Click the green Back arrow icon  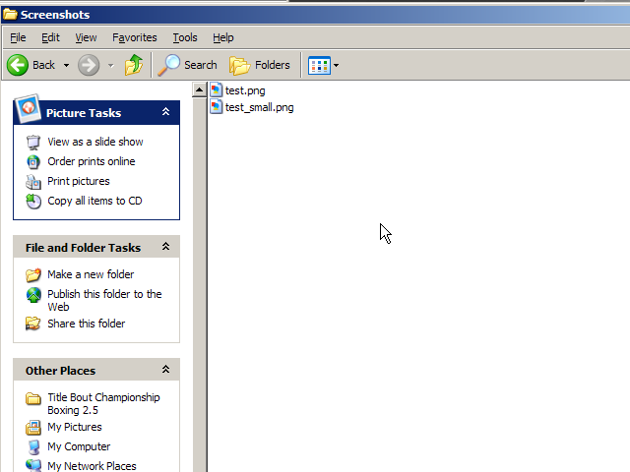(18, 65)
